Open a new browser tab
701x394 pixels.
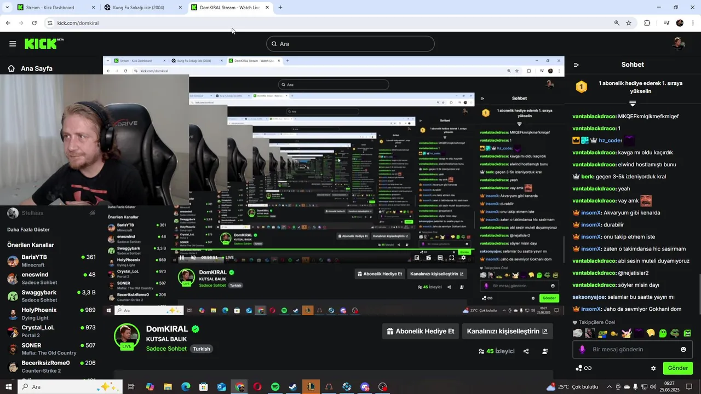coord(280,8)
